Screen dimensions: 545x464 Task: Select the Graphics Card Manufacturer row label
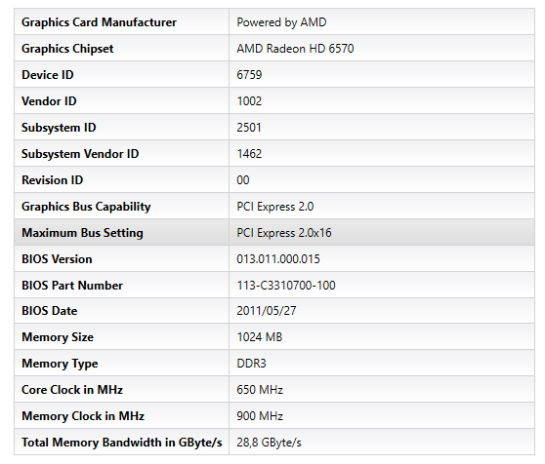99,22
